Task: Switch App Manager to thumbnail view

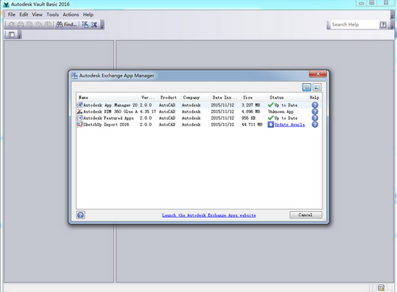Action: pos(317,87)
